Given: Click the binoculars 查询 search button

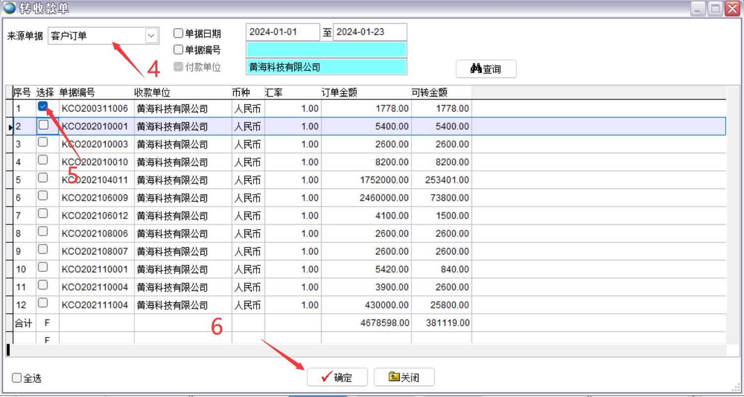Looking at the screenshot, I should coord(486,69).
